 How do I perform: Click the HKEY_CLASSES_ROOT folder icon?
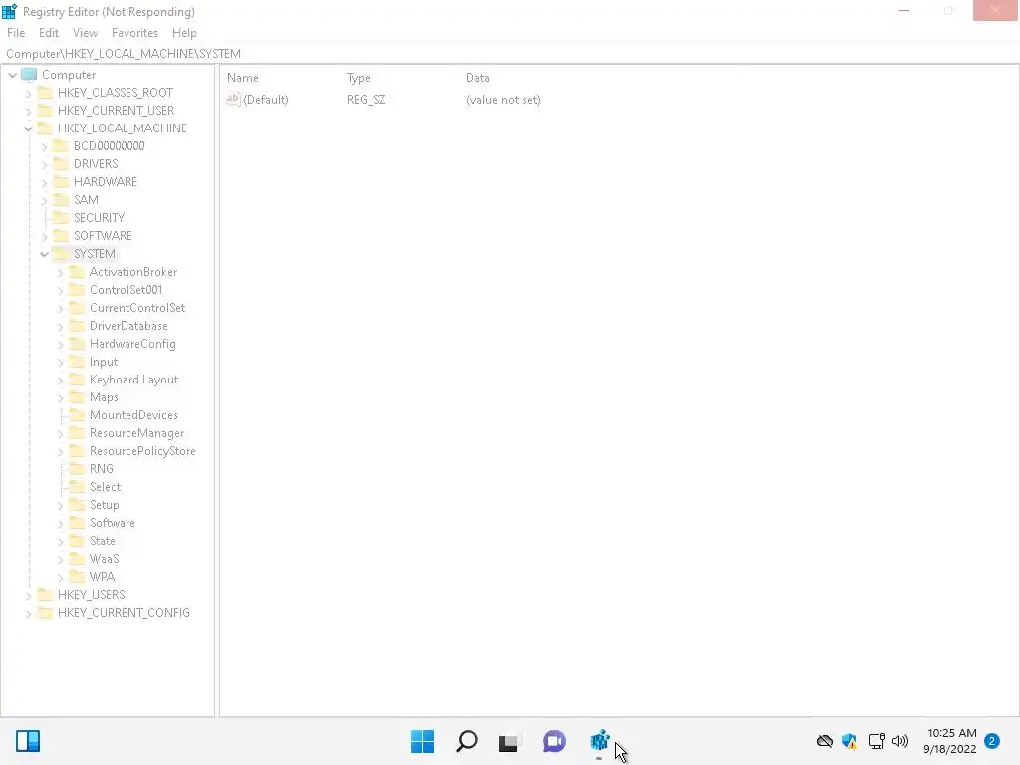[45, 92]
